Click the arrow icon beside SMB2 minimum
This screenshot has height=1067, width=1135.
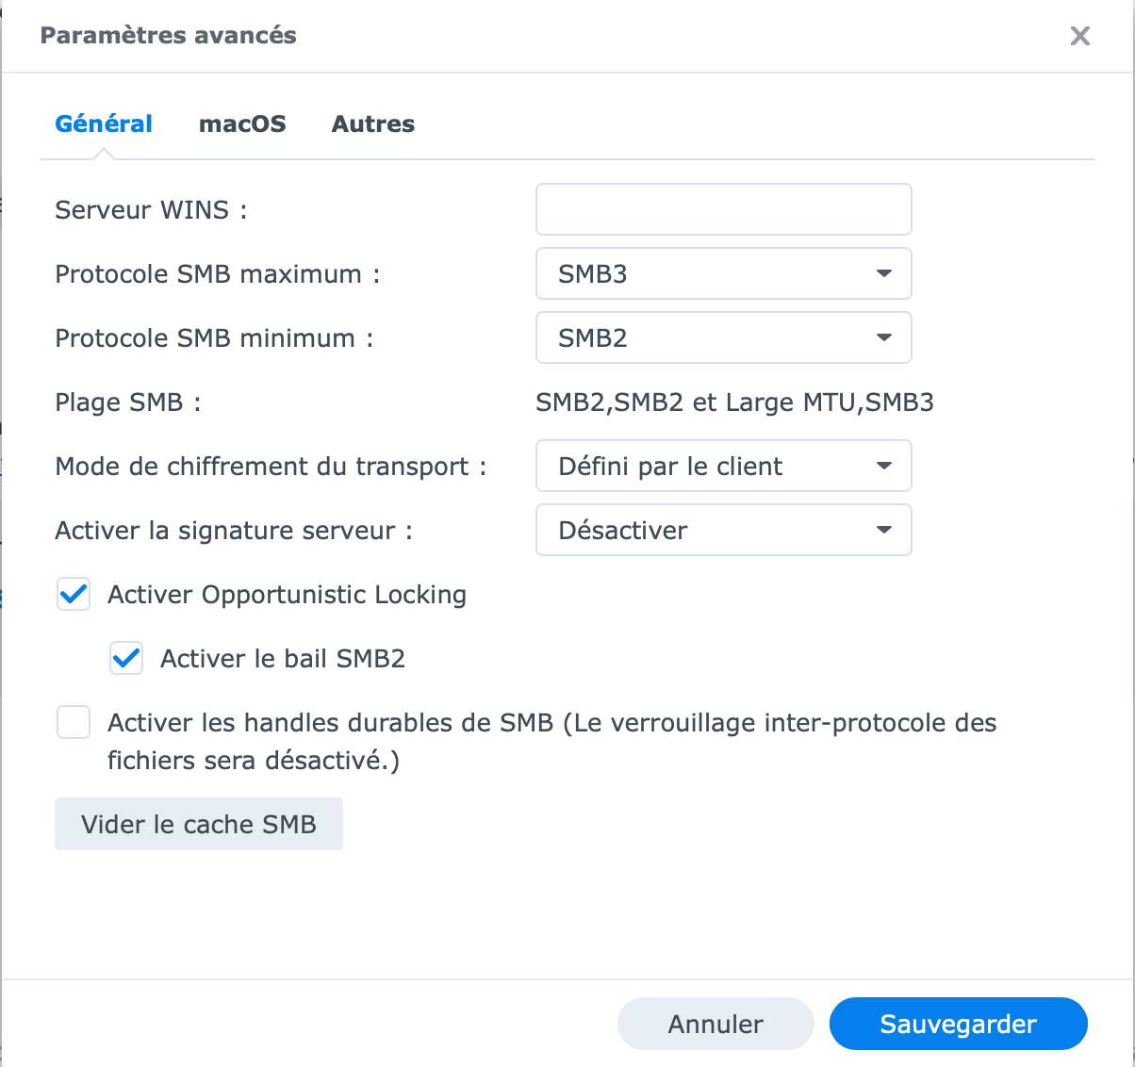(x=883, y=337)
